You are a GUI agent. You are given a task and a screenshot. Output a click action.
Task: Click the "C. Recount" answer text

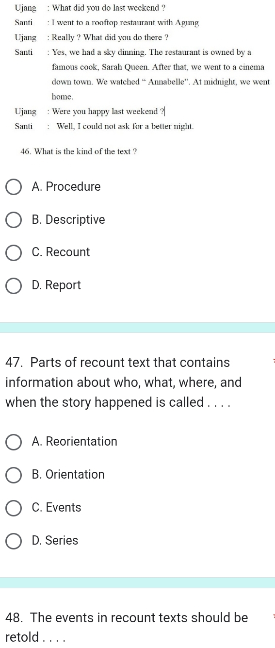click(x=61, y=252)
